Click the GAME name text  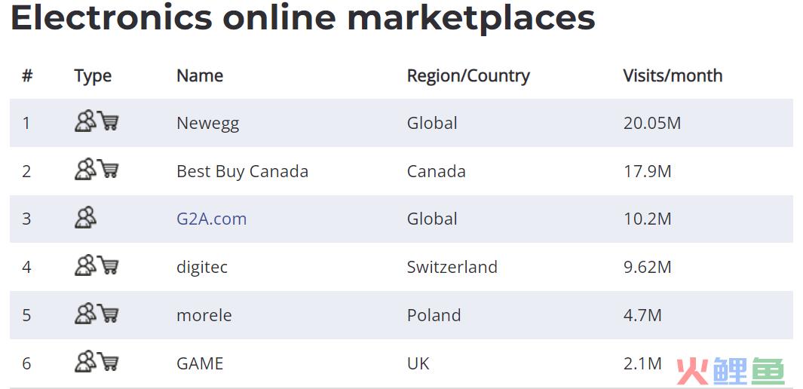(200, 363)
